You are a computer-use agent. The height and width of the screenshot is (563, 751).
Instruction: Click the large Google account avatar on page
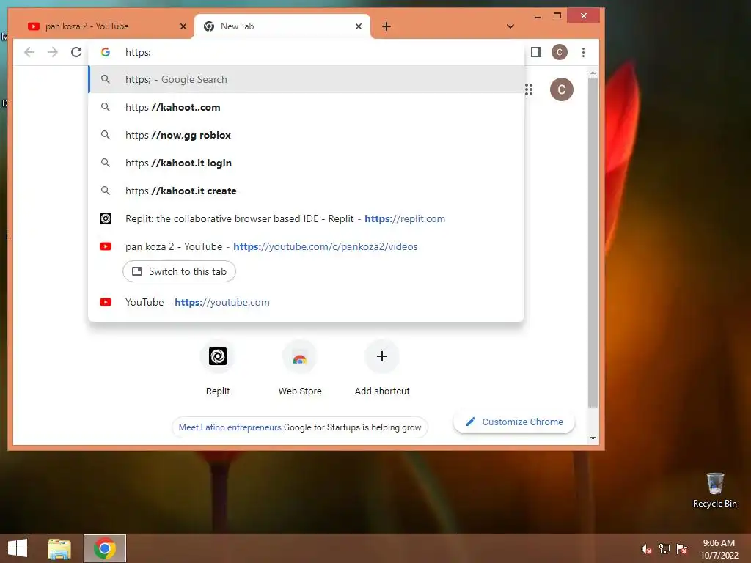point(561,89)
